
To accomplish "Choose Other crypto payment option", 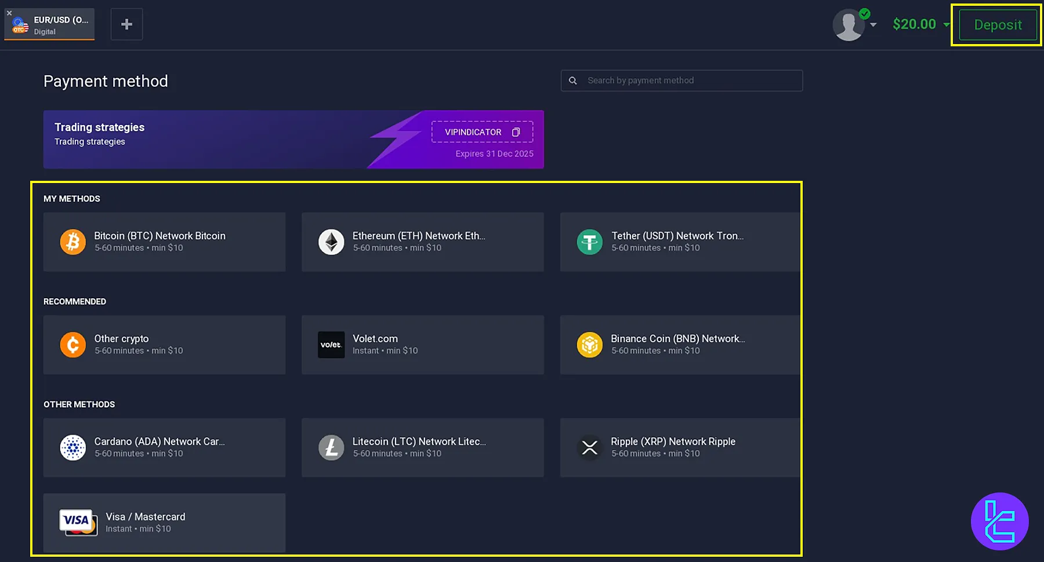I will (164, 345).
